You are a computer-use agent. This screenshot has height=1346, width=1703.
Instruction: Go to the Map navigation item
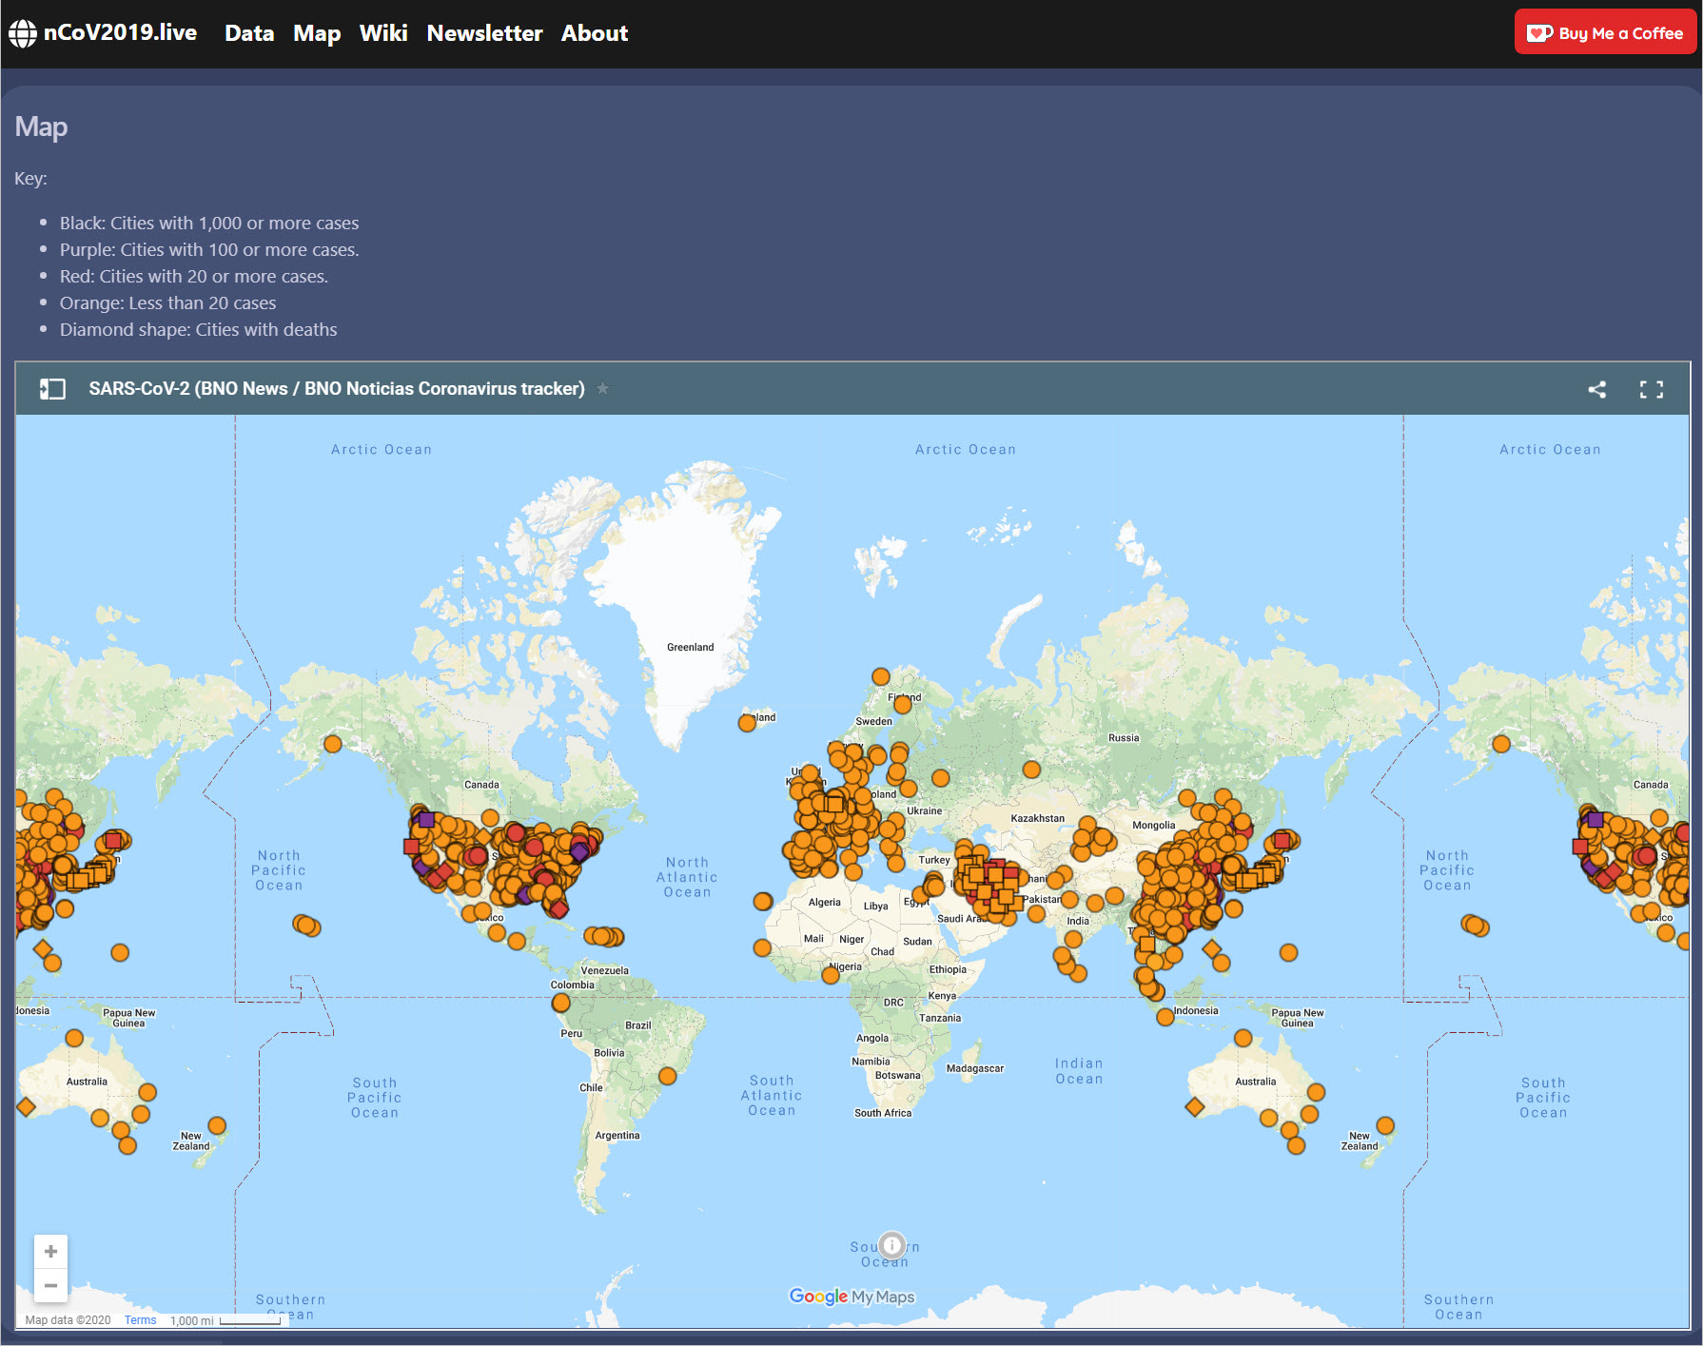[317, 33]
